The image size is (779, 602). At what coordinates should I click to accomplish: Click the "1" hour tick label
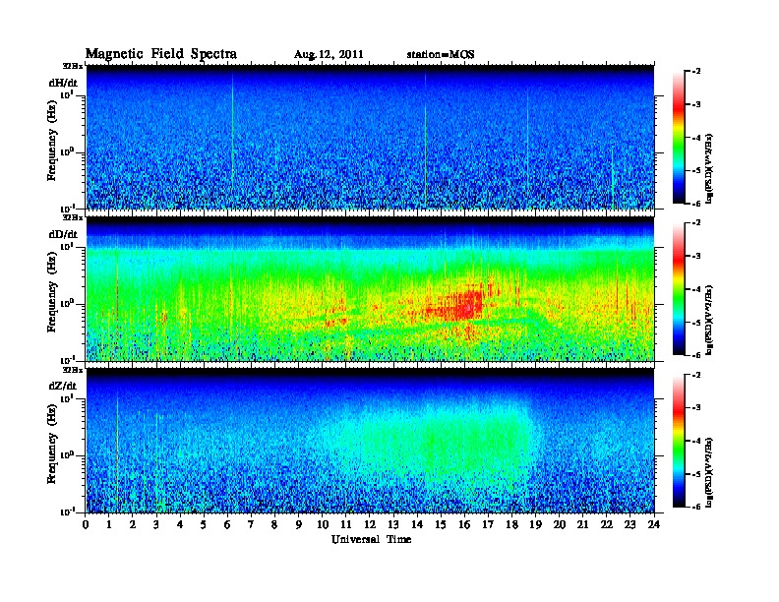pos(109,524)
